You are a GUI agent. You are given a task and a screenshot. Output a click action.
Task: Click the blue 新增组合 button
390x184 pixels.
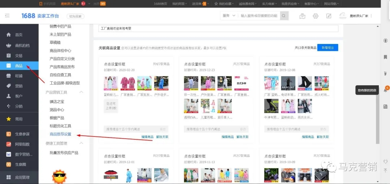click(328, 48)
